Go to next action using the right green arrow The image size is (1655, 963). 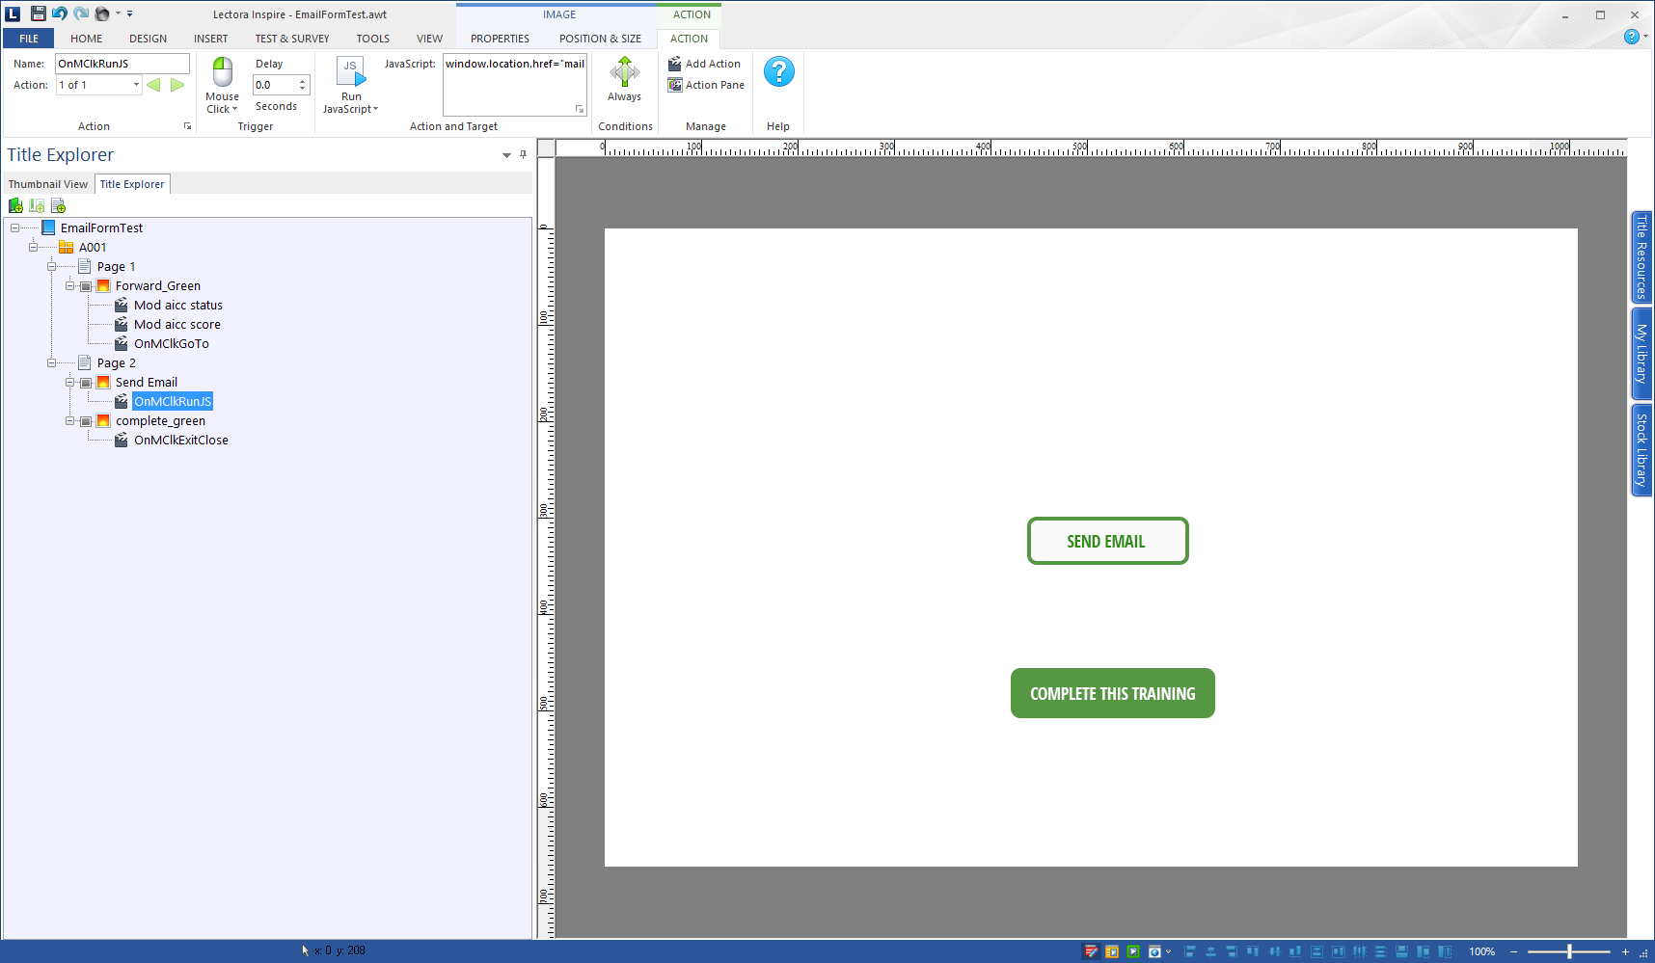(x=177, y=85)
